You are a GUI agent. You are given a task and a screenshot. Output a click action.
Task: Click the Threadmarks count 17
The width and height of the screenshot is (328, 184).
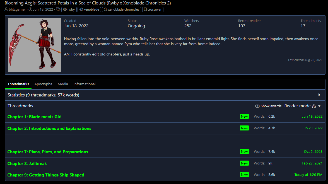tap(303, 26)
